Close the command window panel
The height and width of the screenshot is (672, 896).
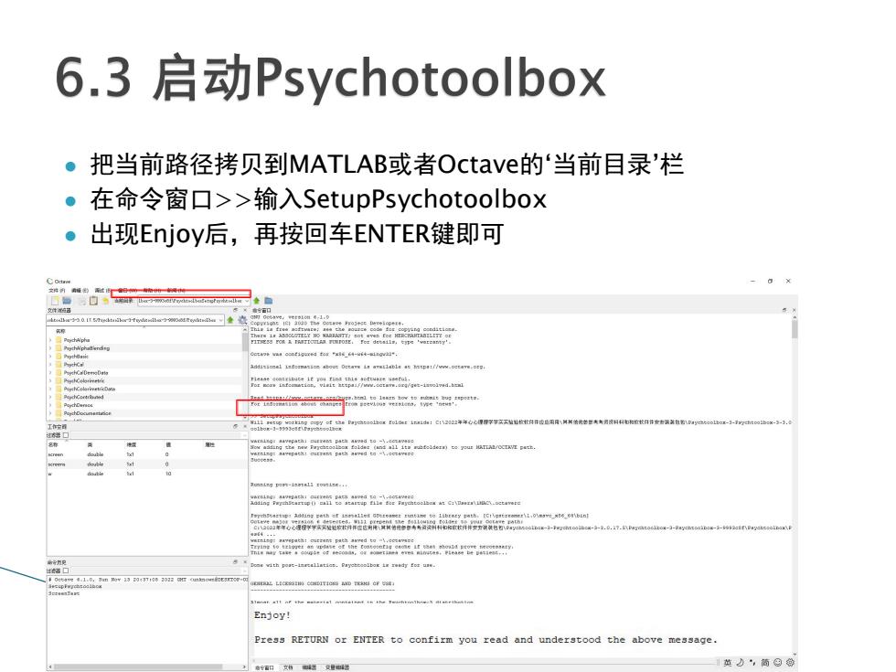794,310
